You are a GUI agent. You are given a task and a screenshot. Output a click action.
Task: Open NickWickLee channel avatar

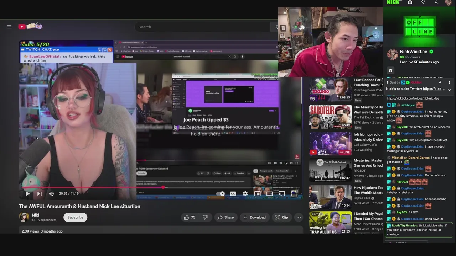coord(392,55)
